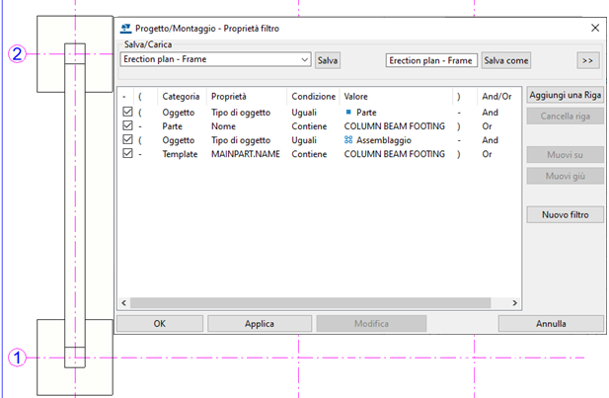Click COLUMN BEAM FOOTING value in MAINPART.NAME row
This screenshot has height=398, width=609.
click(x=394, y=154)
